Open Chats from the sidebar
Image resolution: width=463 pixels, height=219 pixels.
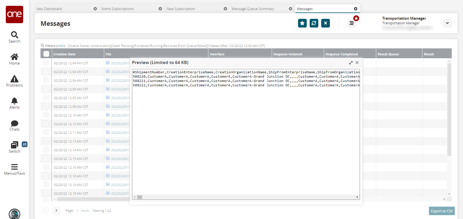pyautogui.click(x=14, y=123)
